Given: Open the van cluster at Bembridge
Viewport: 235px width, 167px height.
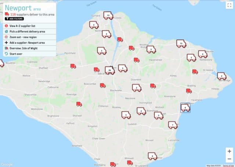Looking at the screenshot, I should pos(222,76).
